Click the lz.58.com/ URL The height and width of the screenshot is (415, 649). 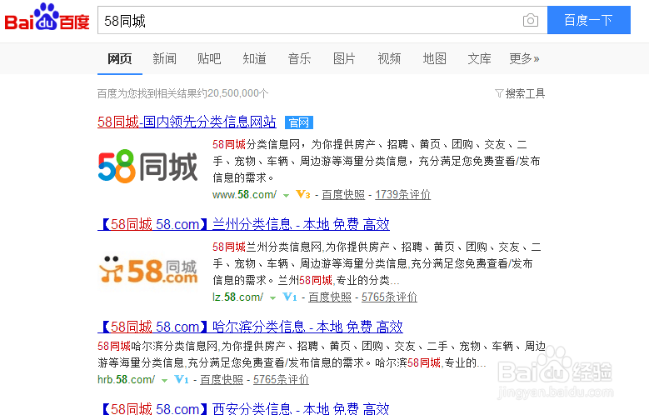point(237,297)
